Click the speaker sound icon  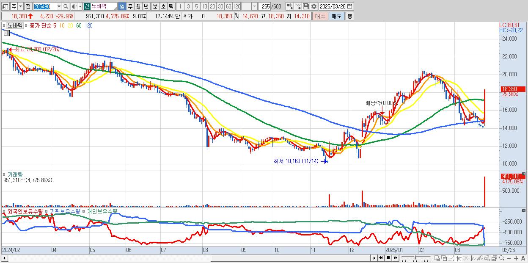coord(74,6)
